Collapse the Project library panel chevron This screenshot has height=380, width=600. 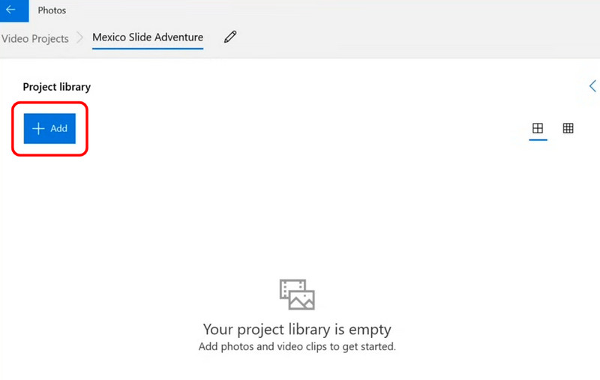point(592,86)
